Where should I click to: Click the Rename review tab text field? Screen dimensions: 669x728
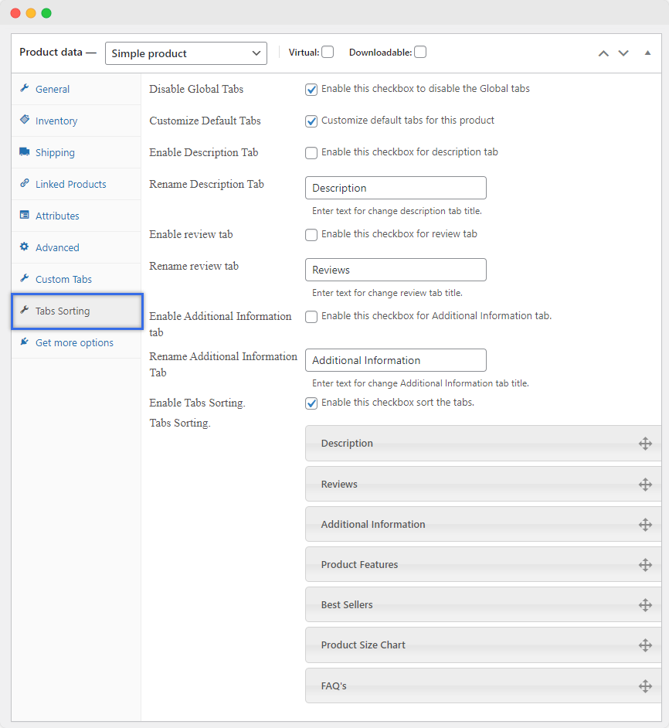[396, 270]
